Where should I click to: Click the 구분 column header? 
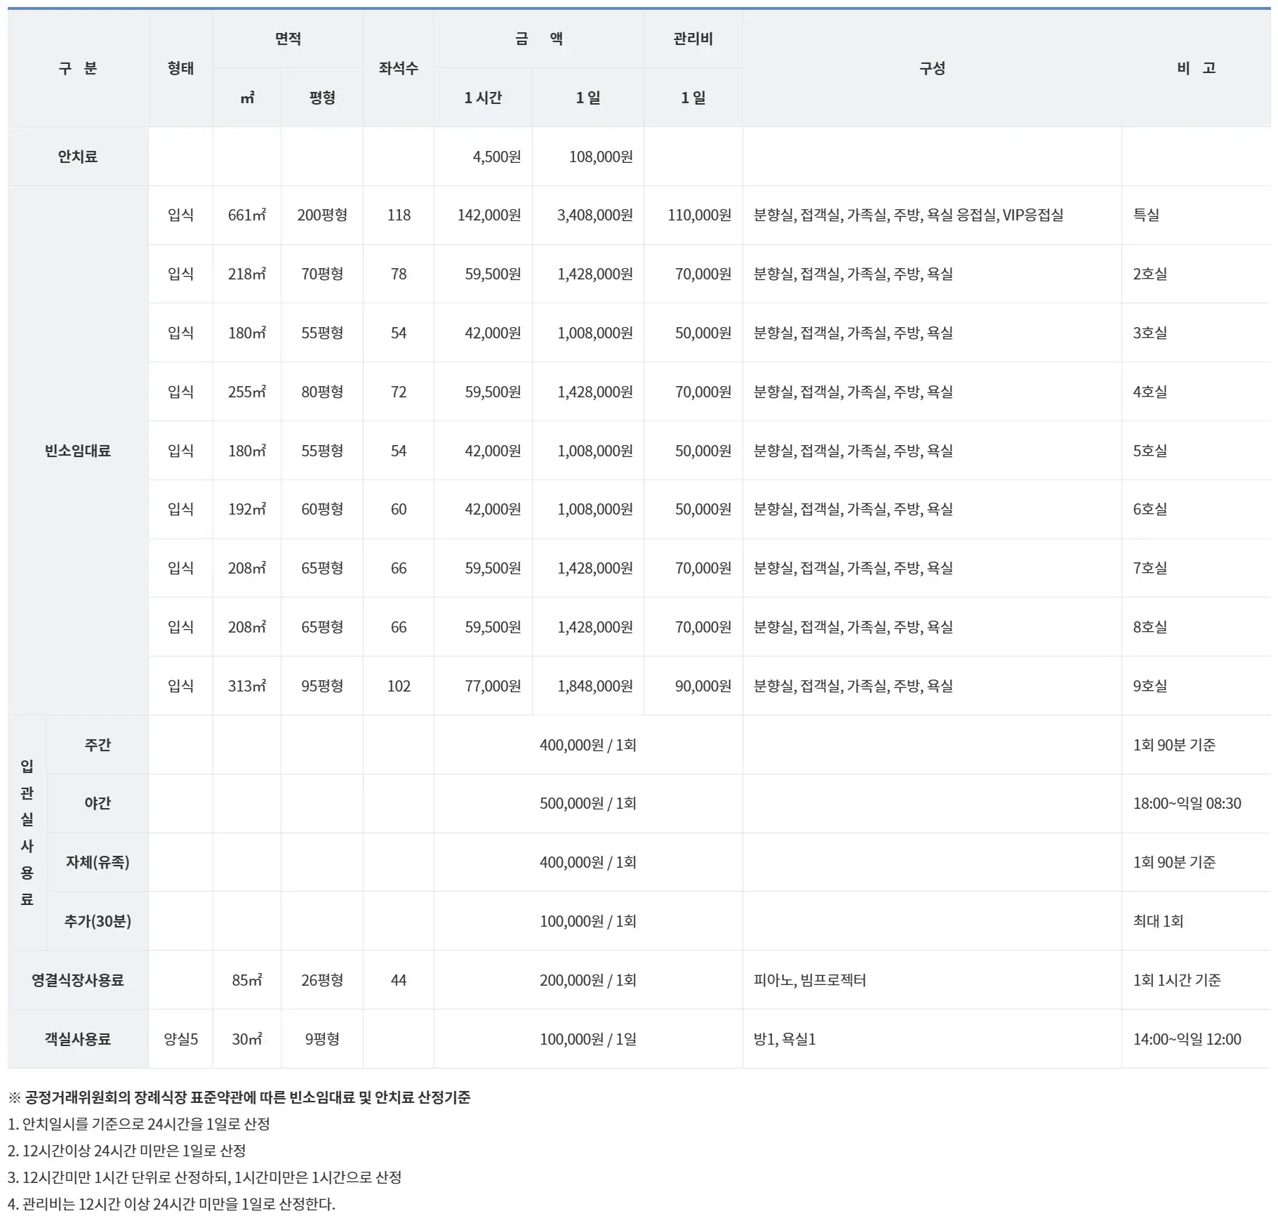[77, 70]
